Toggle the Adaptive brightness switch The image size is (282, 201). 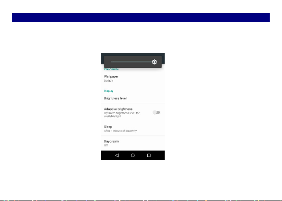pyautogui.click(x=156, y=112)
